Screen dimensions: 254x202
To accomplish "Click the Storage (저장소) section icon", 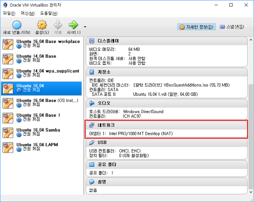I will [x=92, y=72].
